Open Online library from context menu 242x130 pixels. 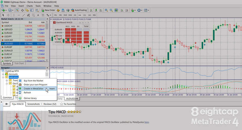tap(37, 98)
